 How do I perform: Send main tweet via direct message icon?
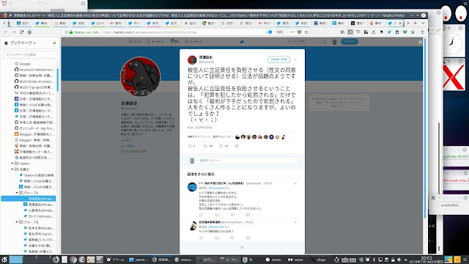[x=237, y=146]
